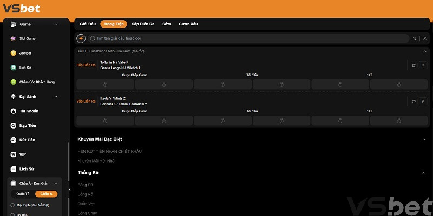Click the league search input field
Image resolution: width=433 pixels, height=216 pixels.
click(x=248, y=38)
